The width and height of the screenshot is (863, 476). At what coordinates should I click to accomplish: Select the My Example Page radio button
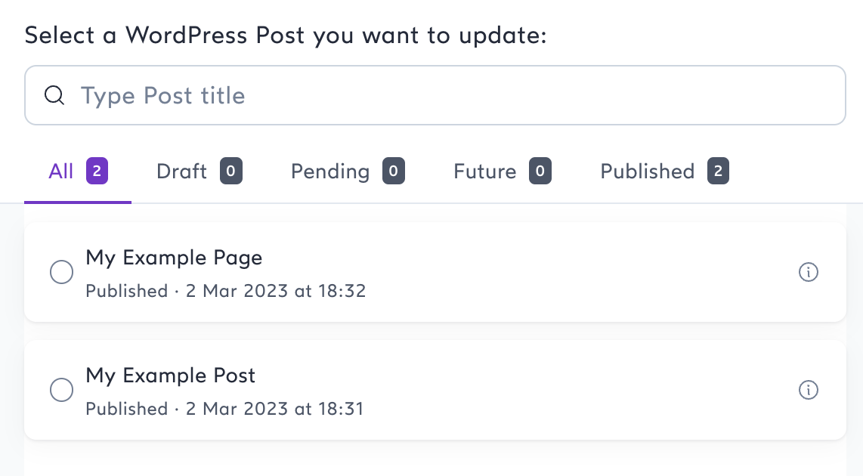[61, 272]
